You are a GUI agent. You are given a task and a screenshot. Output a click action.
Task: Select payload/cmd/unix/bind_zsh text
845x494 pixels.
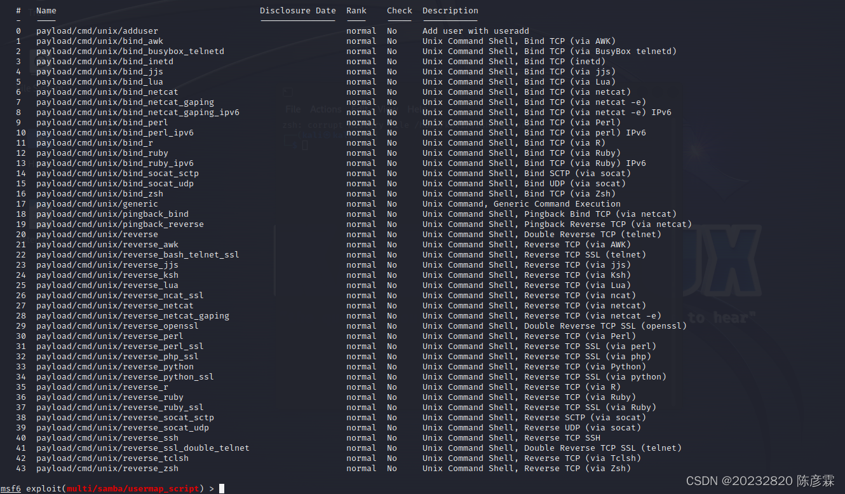(x=100, y=194)
